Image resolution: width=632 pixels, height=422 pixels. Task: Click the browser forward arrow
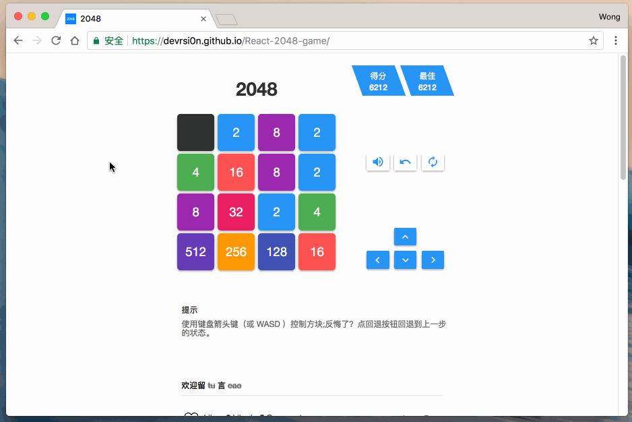pos(37,40)
